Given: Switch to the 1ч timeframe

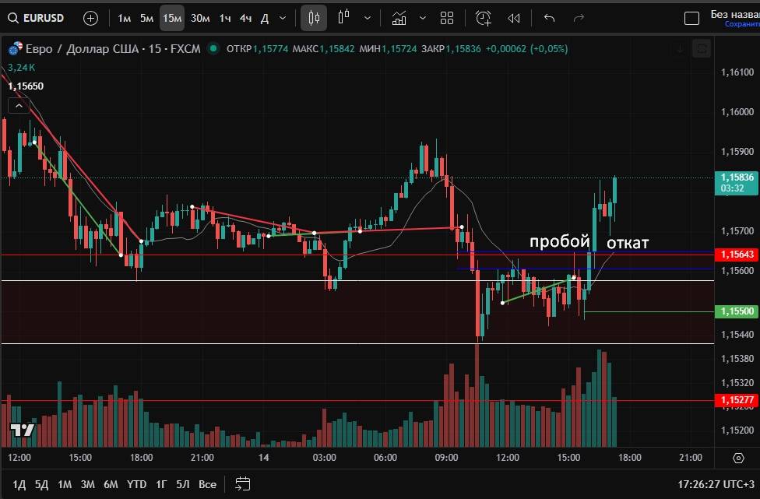Looking at the screenshot, I should point(225,18).
